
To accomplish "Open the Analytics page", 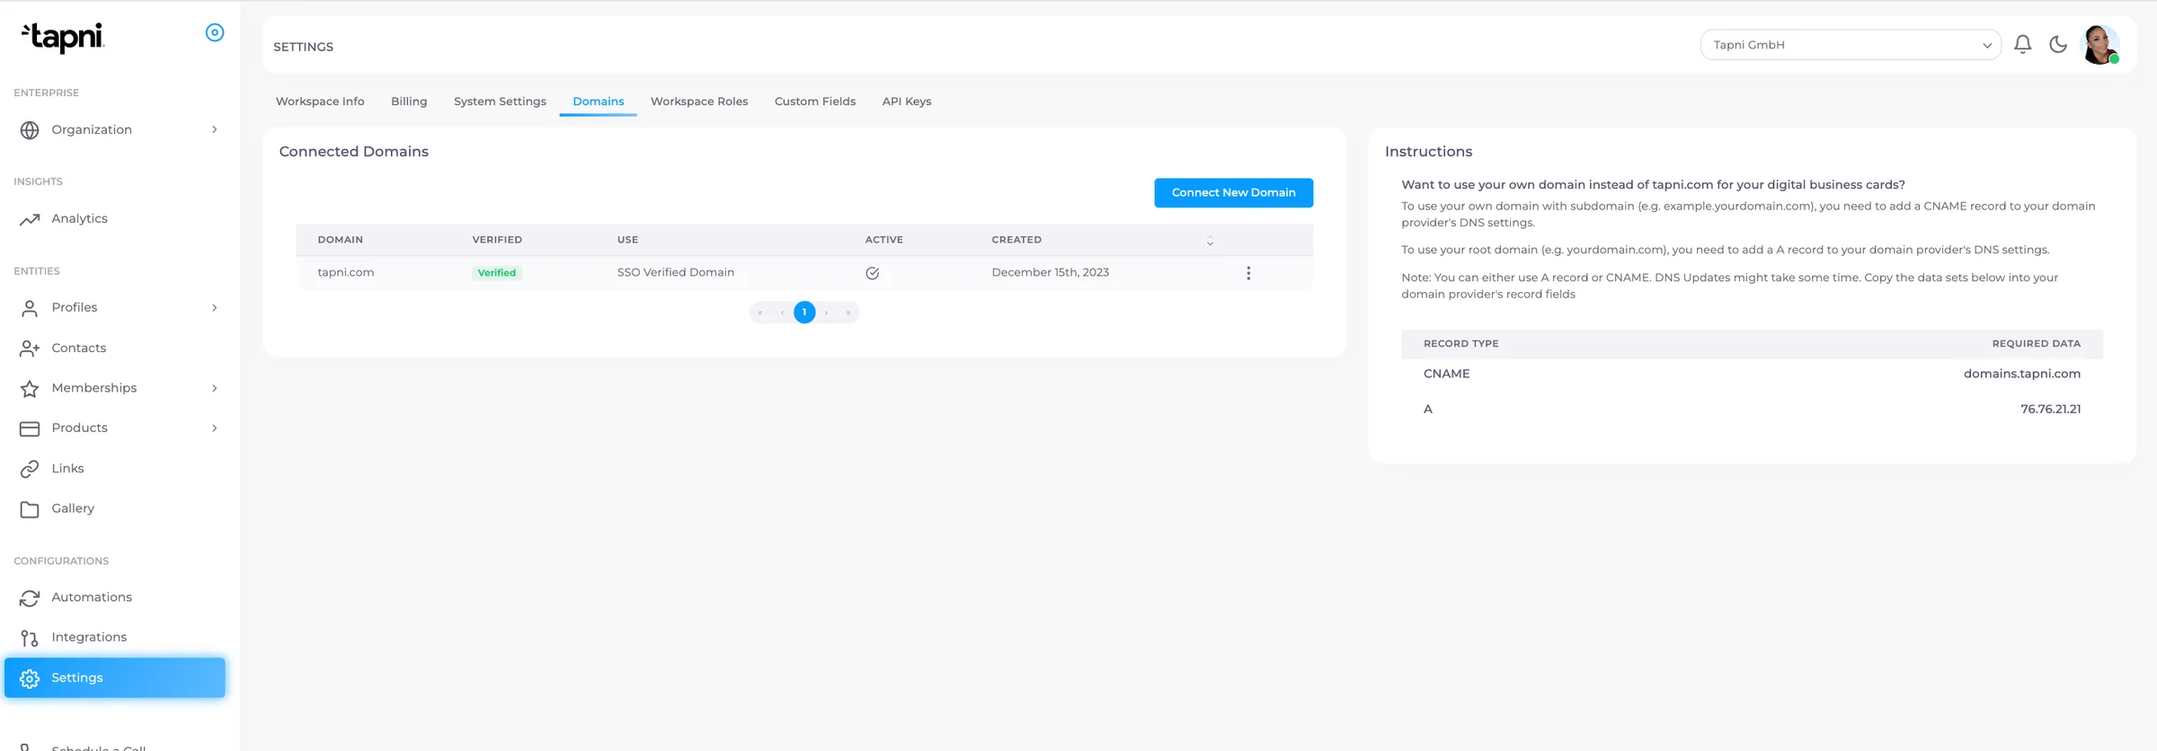I will pyautogui.click(x=79, y=218).
